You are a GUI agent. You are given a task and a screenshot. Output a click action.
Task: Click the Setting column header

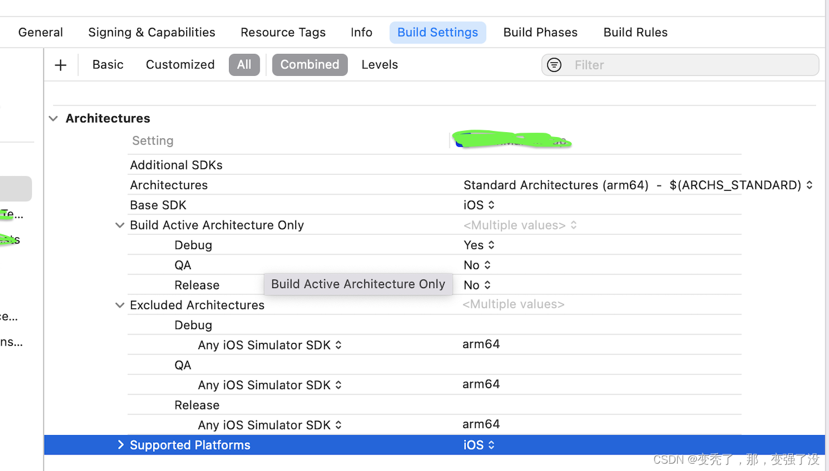point(153,141)
